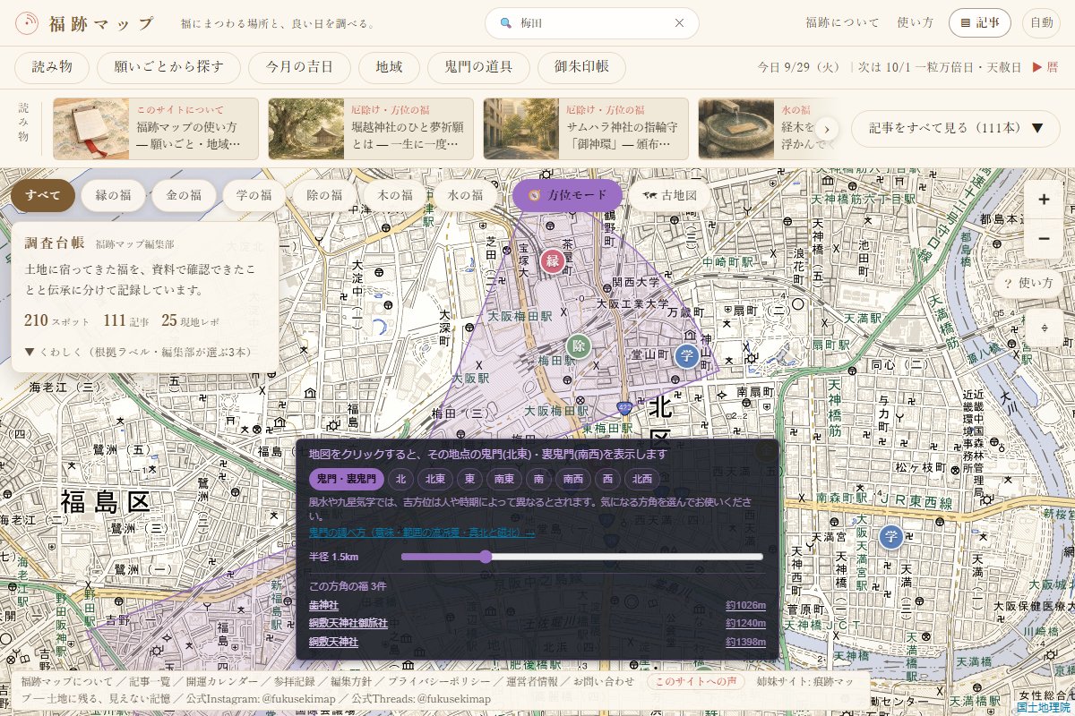Click the blue 学 marker near 堂山町
Screen dimensions: 1075x716
click(687, 356)
